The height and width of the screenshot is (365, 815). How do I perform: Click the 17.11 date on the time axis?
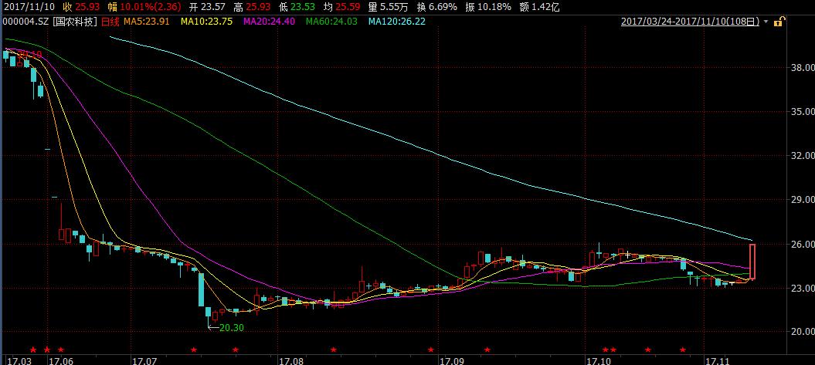click(x=717, y=360)
